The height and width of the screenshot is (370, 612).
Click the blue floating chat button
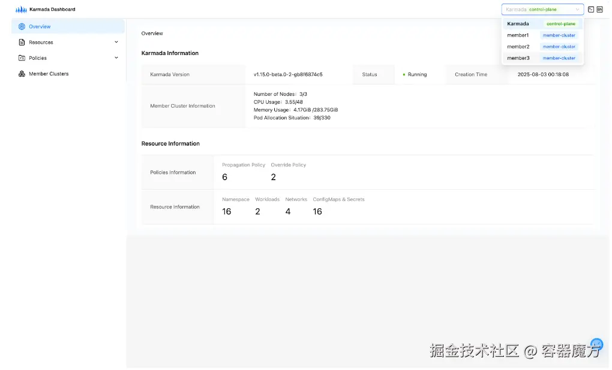pos(596,345)
